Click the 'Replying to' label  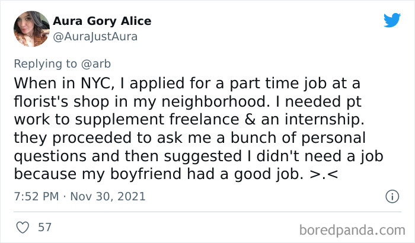coord(45,64)
